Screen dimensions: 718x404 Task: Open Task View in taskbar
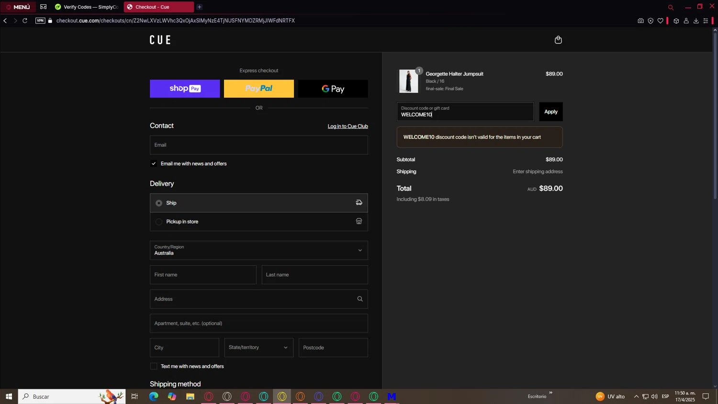click(x=135, y=396)
